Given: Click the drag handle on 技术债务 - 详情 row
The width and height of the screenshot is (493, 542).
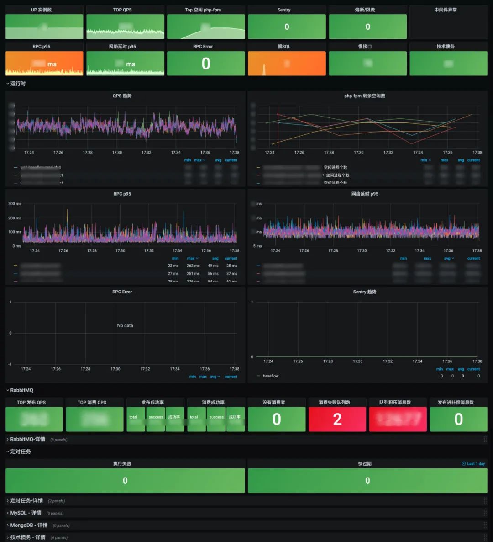Looking at the screenshot, I should (x=485, y=537).
